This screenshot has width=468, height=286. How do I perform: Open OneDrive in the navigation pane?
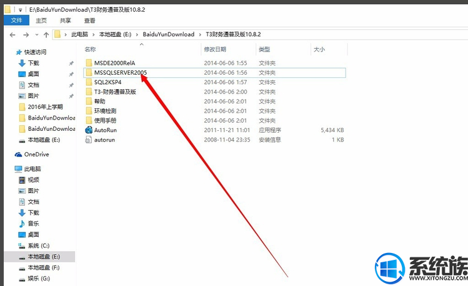(36, 155)
